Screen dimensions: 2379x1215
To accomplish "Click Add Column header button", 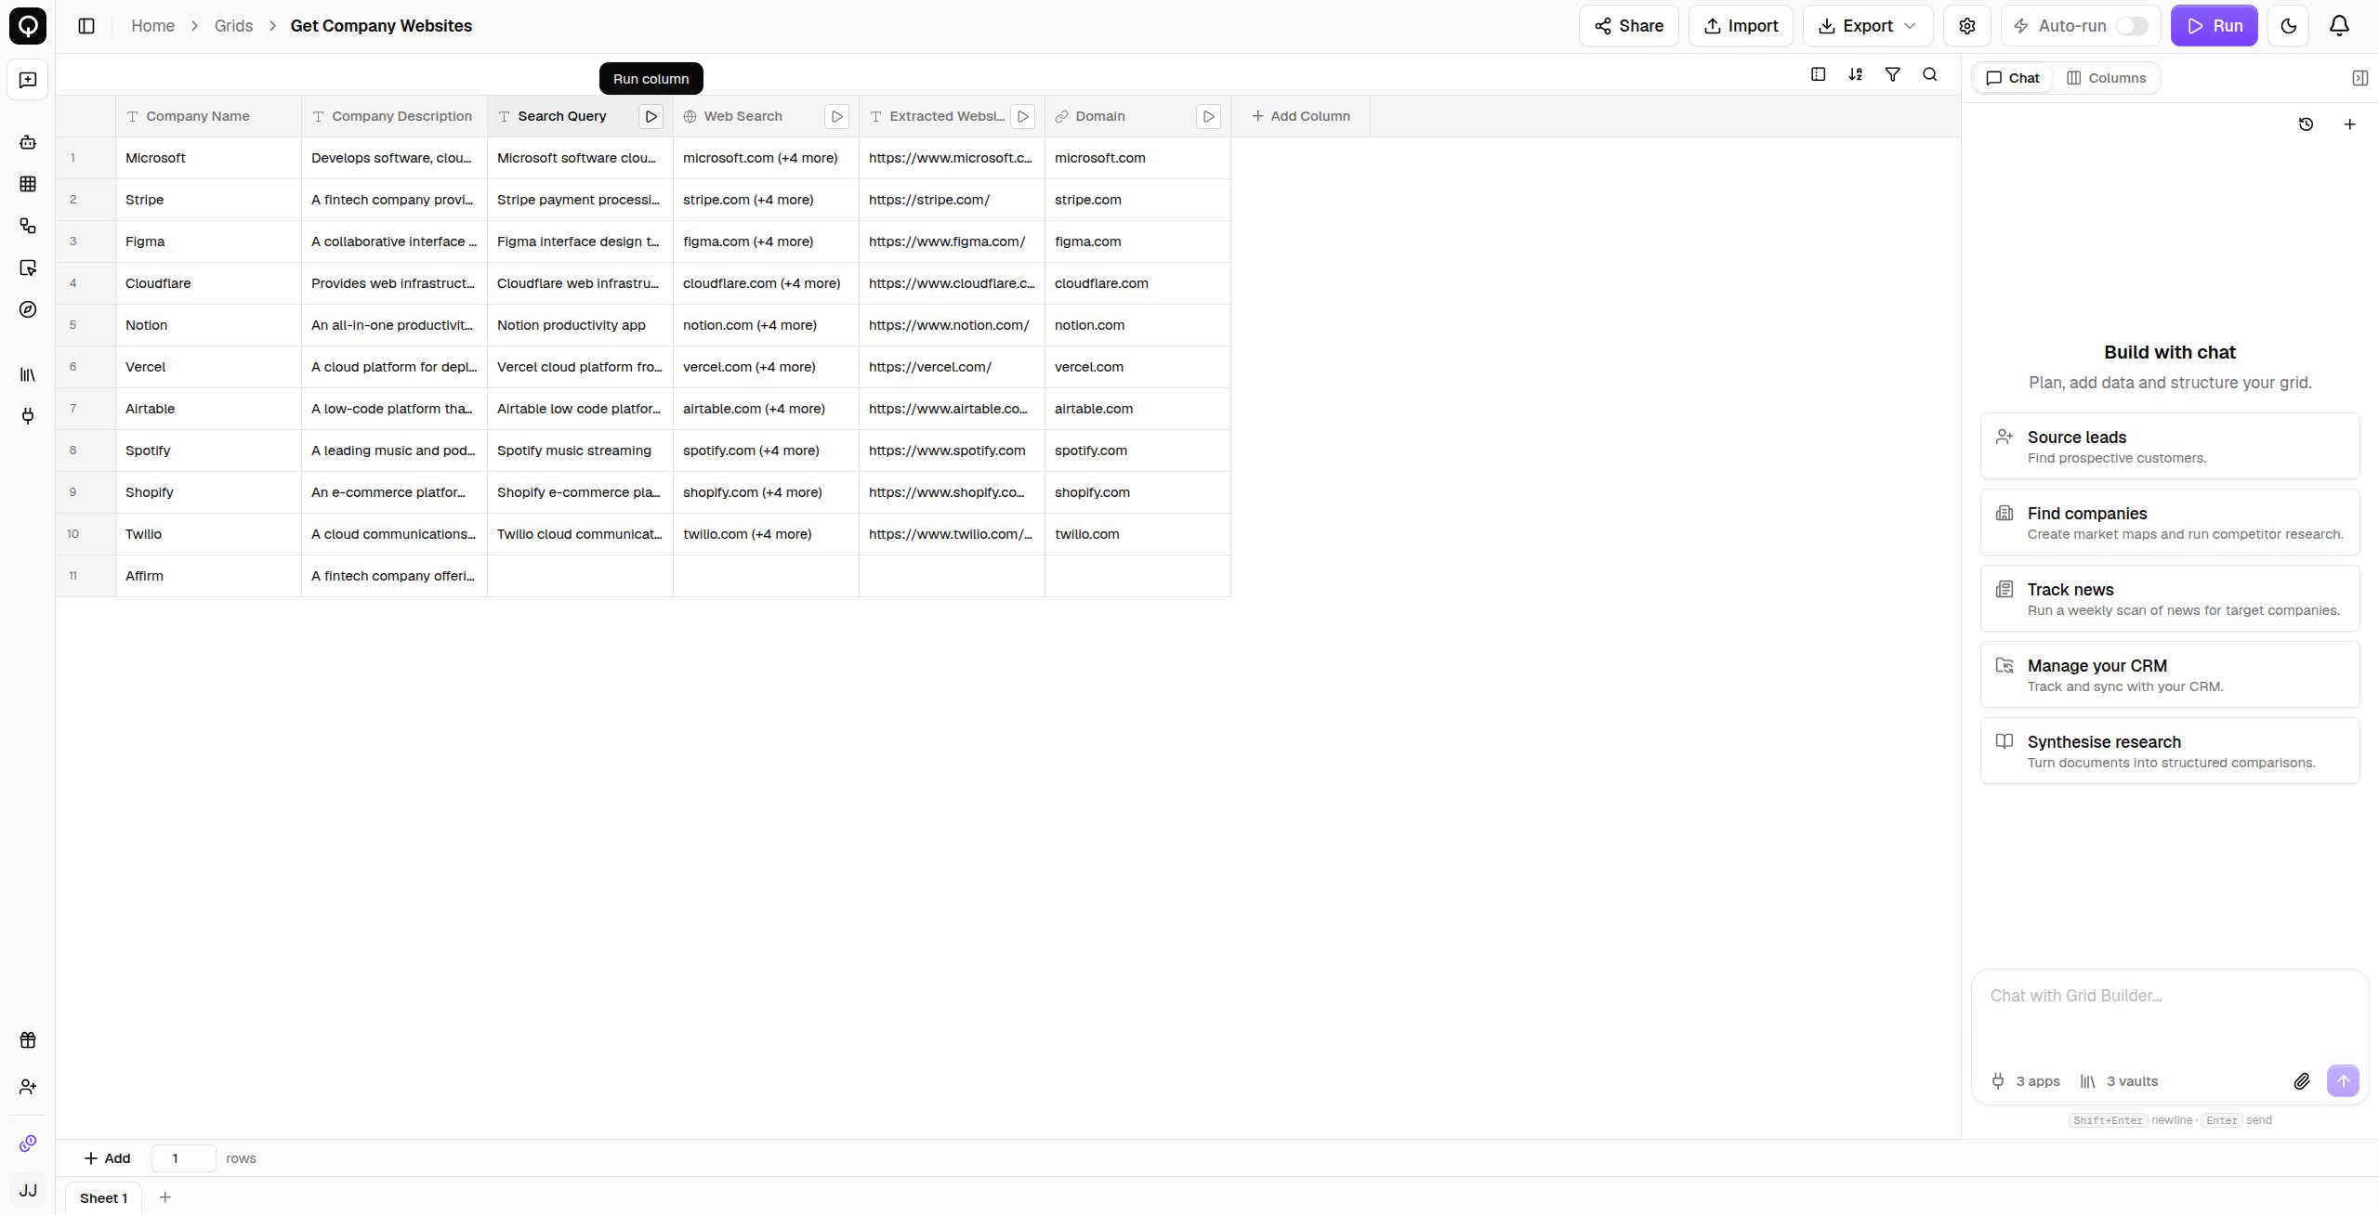I will coord(1300,116).
